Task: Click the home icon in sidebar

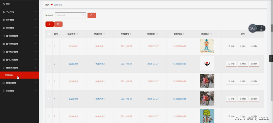Action: tap(4, 4)
